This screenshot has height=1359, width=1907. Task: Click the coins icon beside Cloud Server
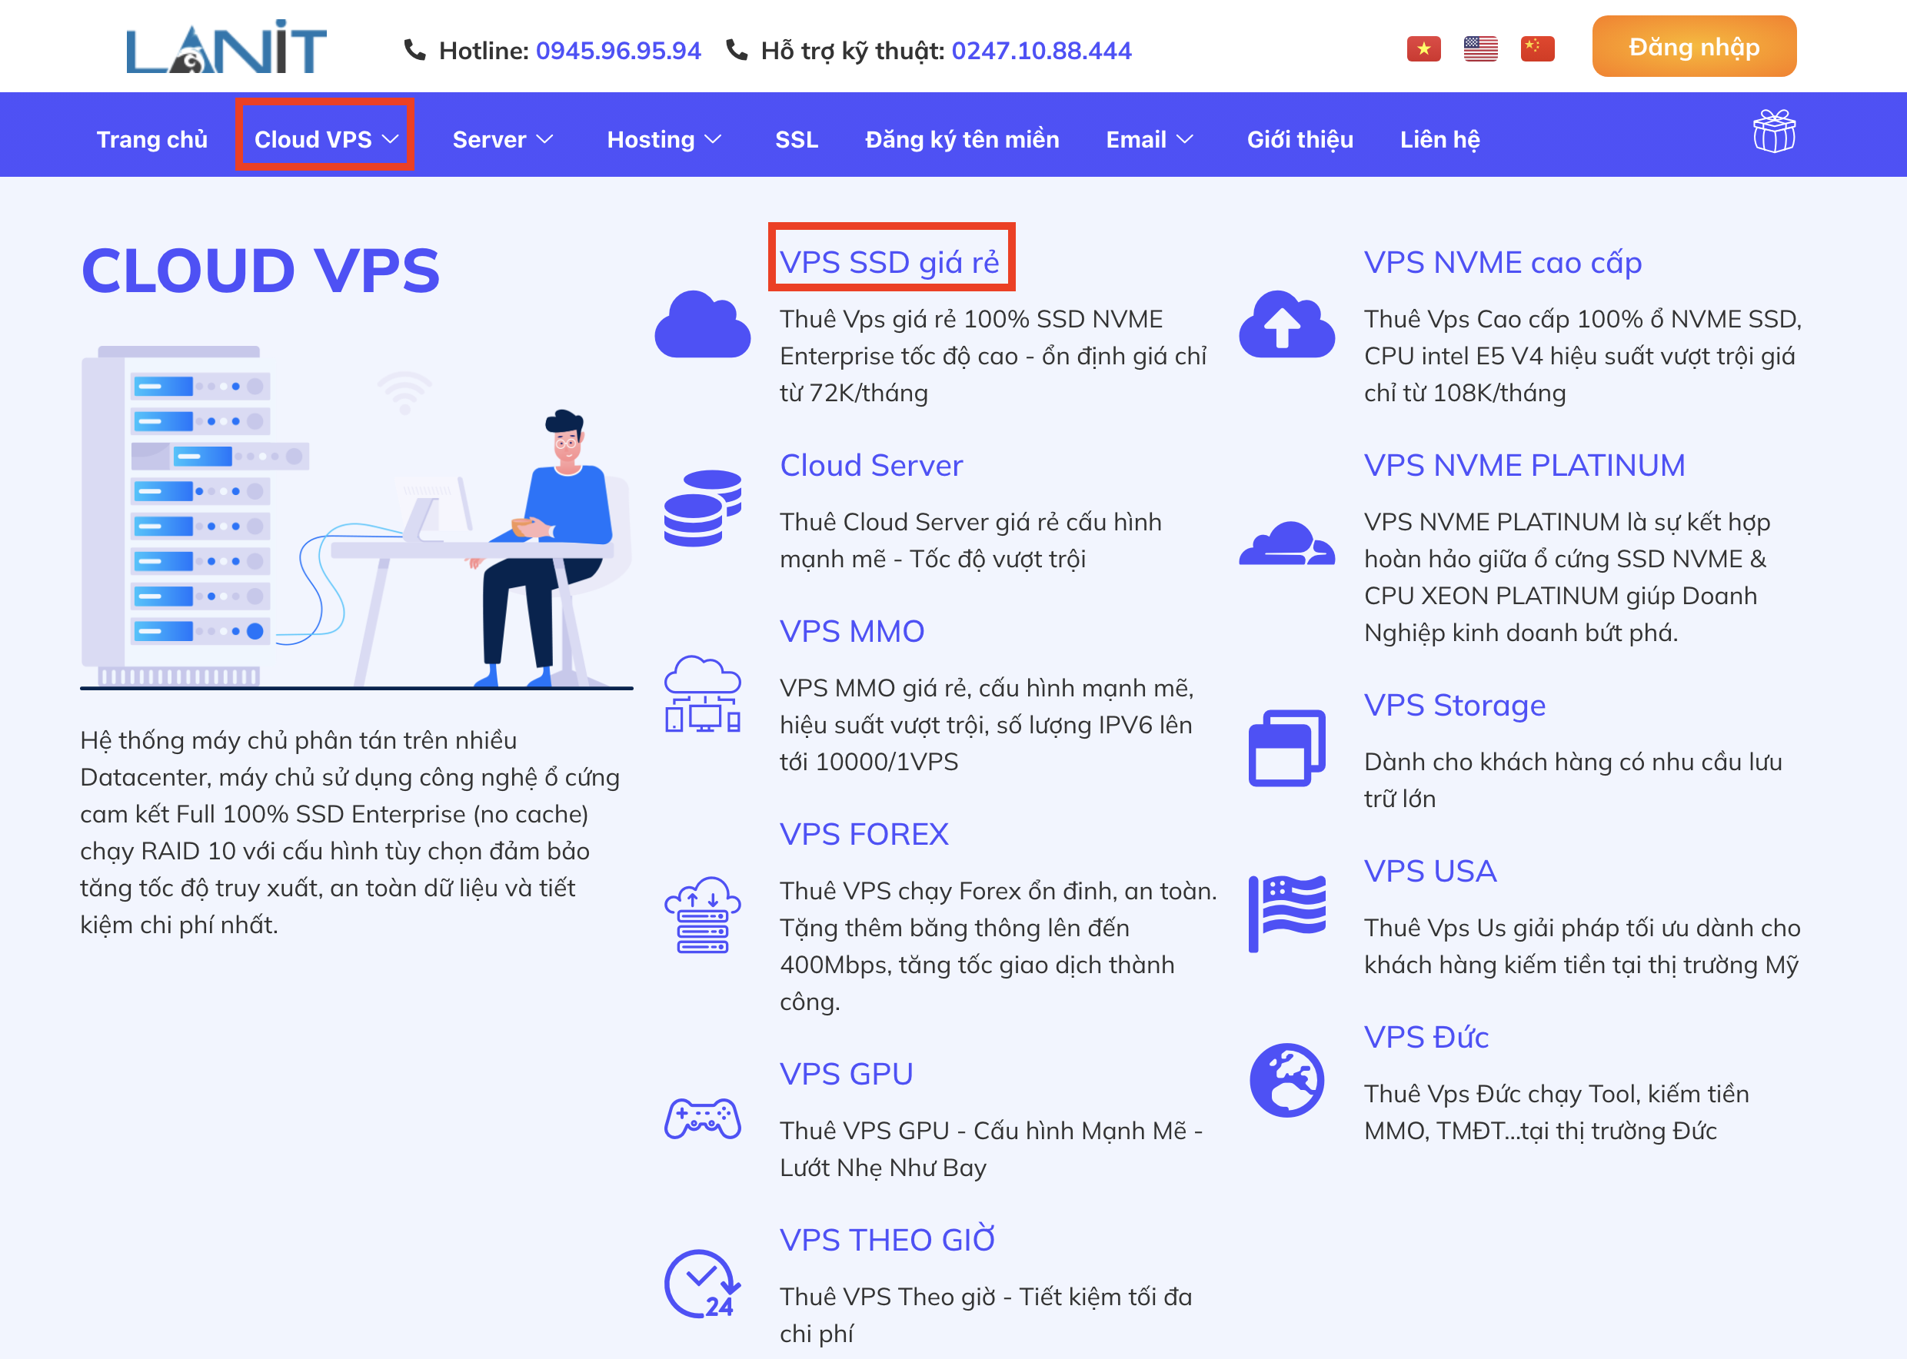click(703, 508)
